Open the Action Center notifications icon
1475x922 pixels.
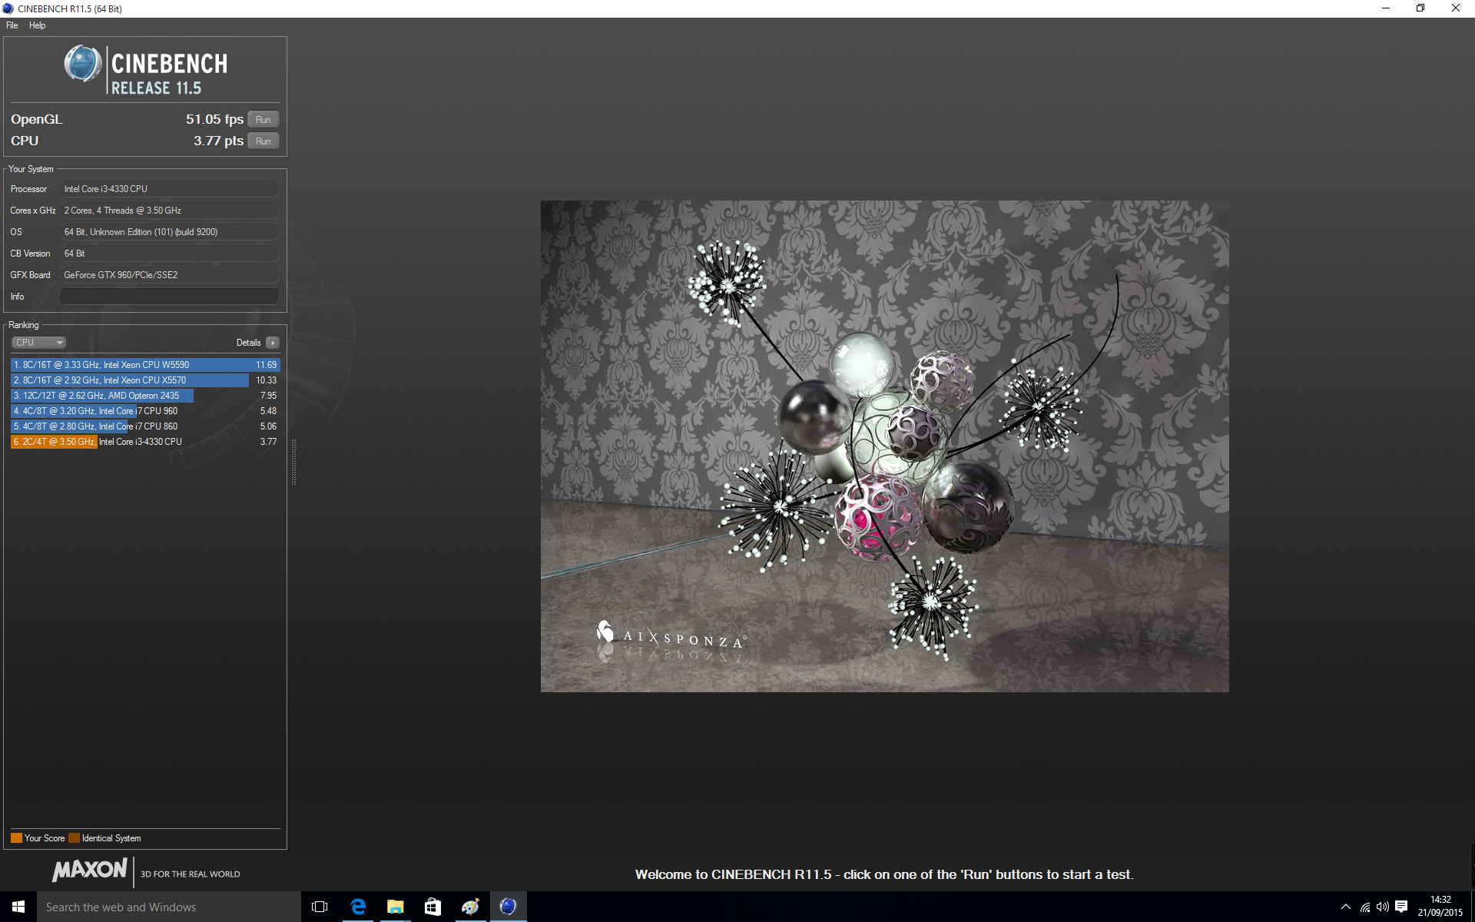point(1401,907)
